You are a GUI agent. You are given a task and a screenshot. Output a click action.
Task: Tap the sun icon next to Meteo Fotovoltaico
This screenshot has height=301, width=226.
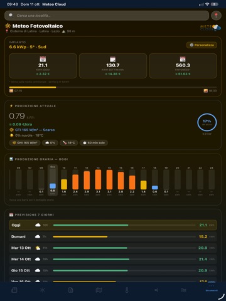pyautogui.click(x=8, y=26)
